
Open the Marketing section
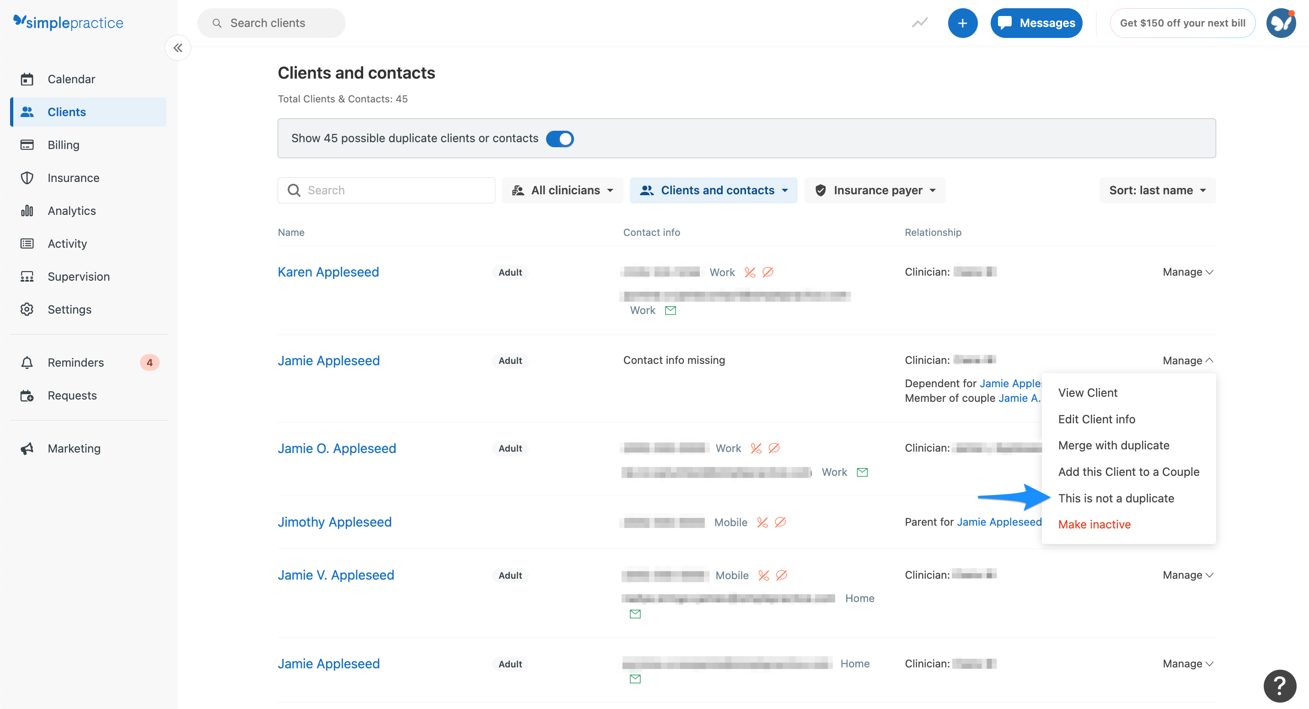tap(74, 448)
